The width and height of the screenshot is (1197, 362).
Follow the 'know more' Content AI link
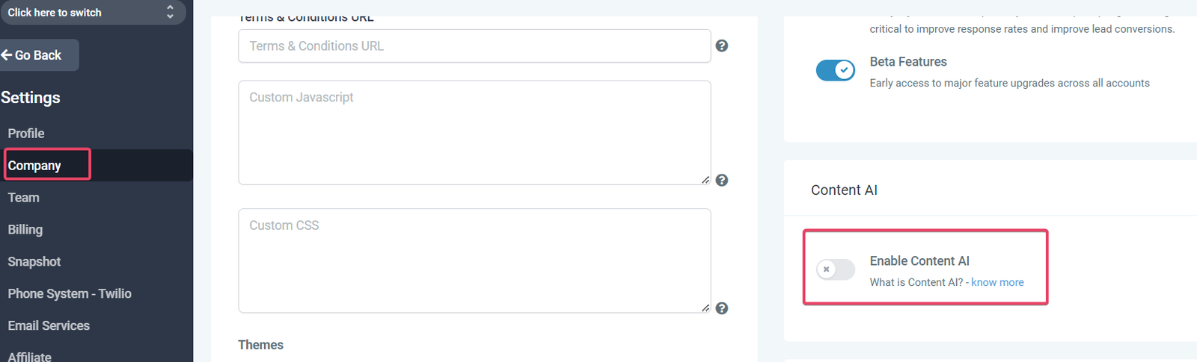(x=997, y=282)
